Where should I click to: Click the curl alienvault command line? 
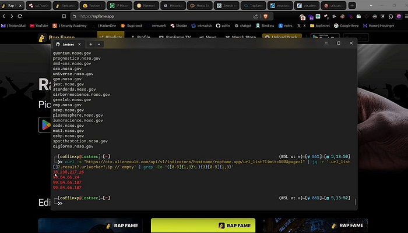point(202,164)
